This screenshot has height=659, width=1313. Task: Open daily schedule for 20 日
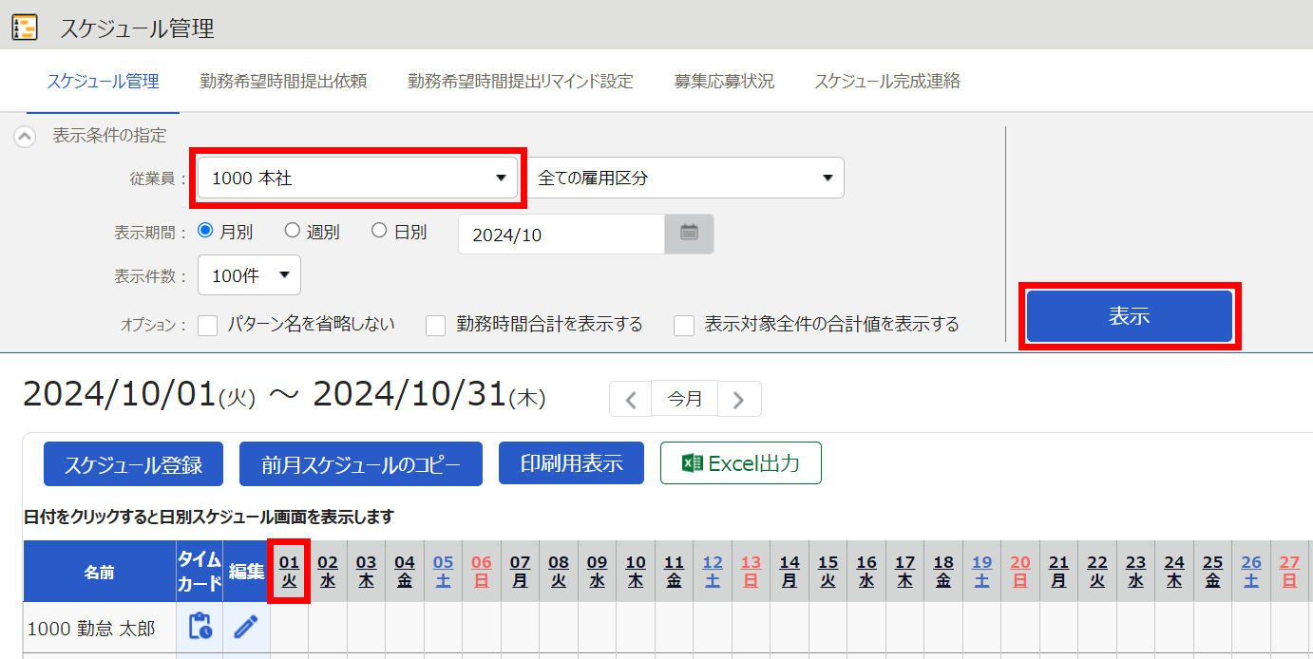coord(1020,572)
